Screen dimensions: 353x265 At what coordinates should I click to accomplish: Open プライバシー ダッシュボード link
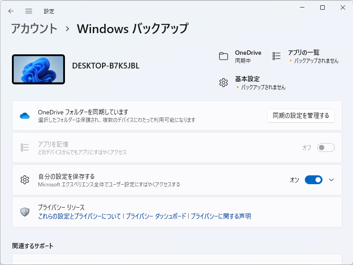[x=156, y=216]
